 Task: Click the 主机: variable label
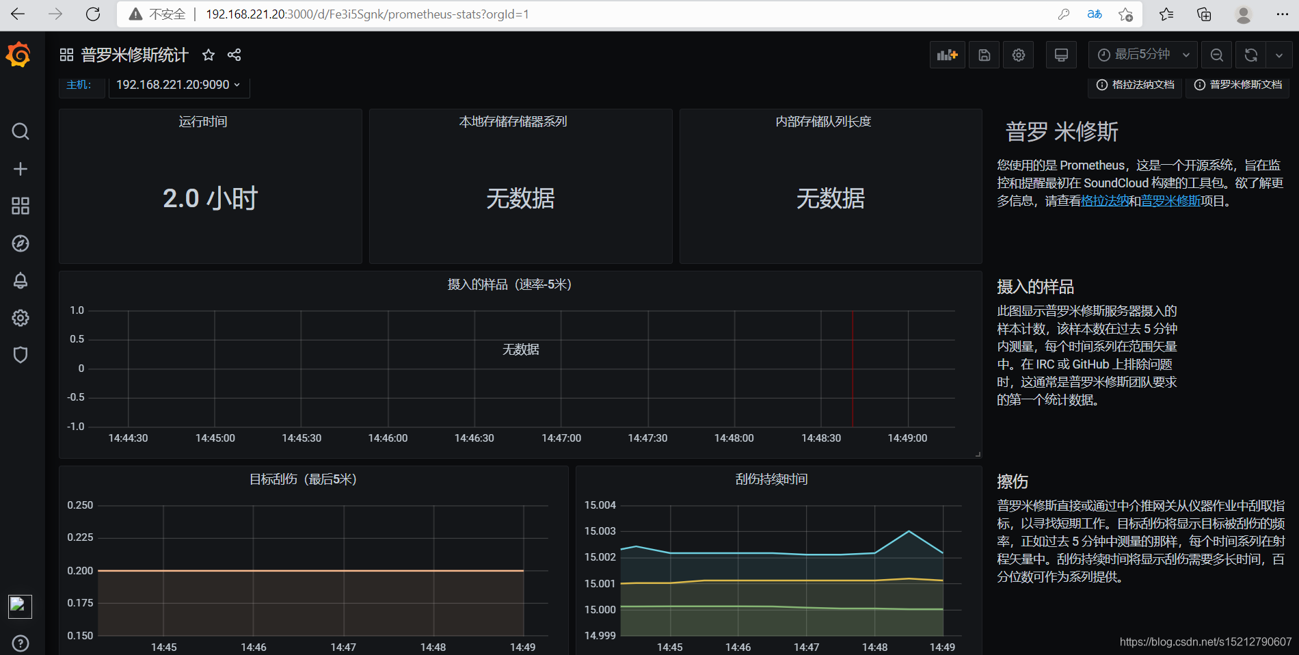[x=79, y=85]
